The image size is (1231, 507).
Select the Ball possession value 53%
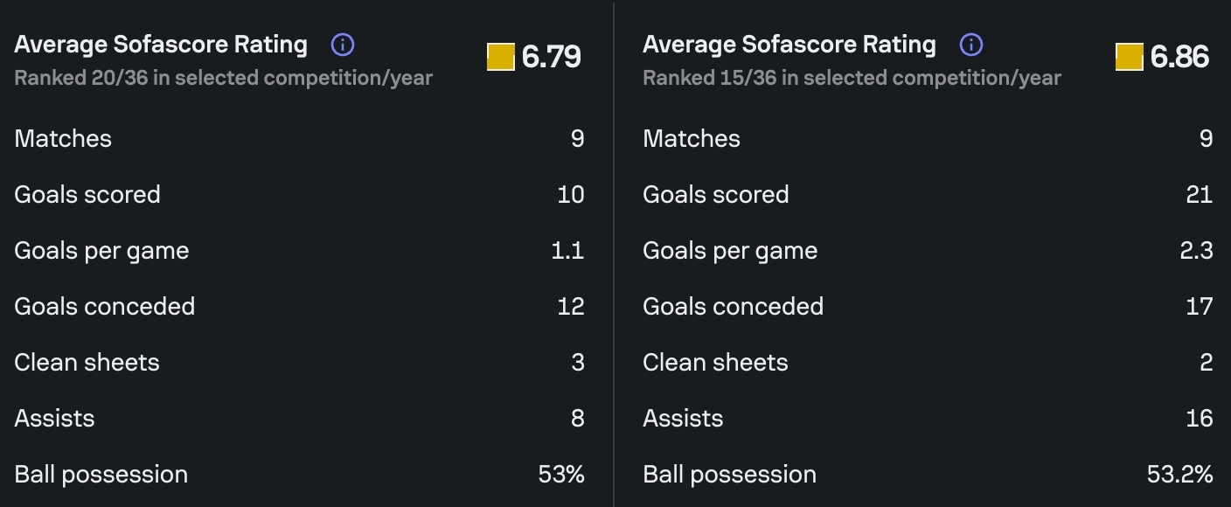561,475
